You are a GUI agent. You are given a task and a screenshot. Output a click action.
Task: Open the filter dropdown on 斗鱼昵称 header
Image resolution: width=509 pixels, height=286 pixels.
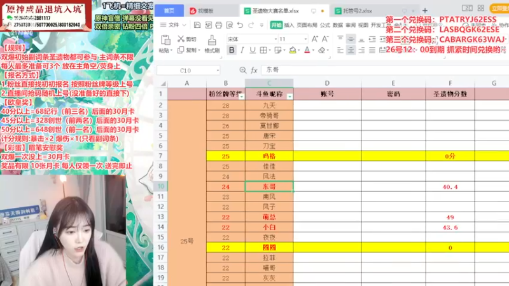pos(289,97)
